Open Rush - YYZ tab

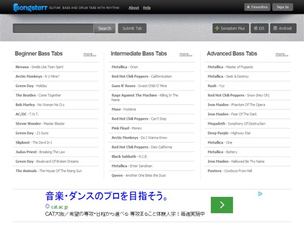[x=216, y=86]
